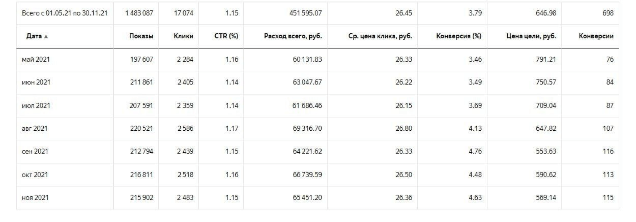636x222 pixels.
Task: Click the Расход всего, руб. header
Action: 293,36
